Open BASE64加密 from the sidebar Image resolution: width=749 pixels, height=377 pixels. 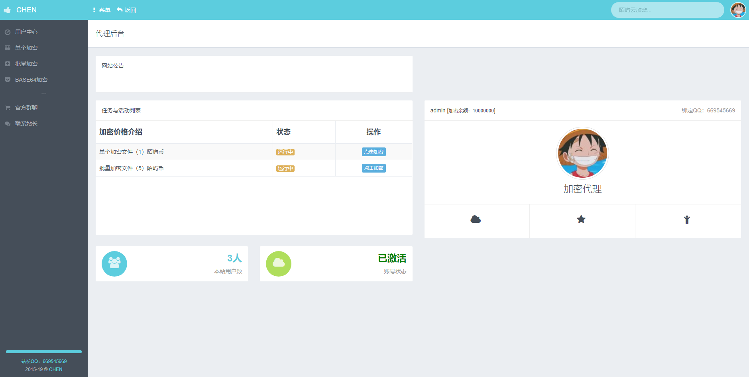point(31,79)
